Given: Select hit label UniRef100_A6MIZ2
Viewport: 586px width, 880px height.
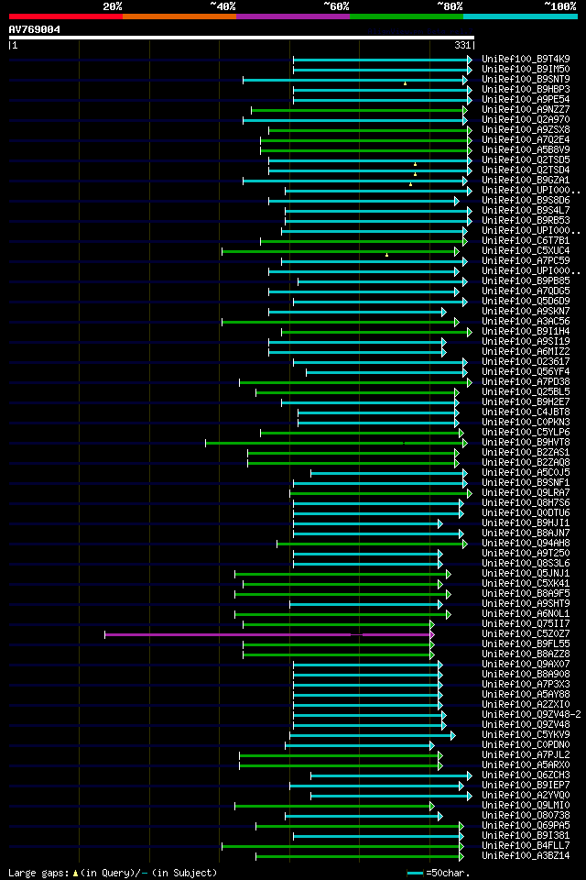Looking at the screenshot, I should (526, 352).
